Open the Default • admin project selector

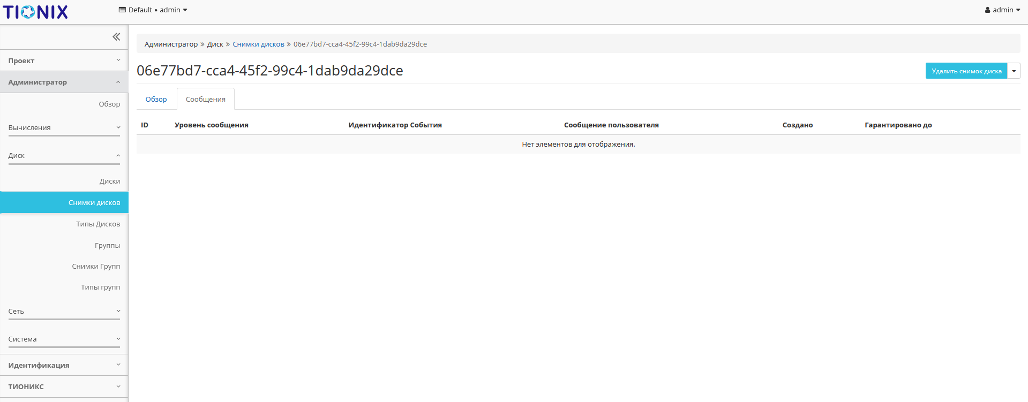[153, 10]
